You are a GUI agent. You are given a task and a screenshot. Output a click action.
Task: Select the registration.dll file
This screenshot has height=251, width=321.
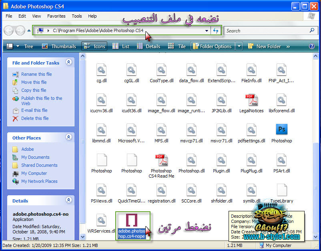pyautogui.click(x=162, y=193)
